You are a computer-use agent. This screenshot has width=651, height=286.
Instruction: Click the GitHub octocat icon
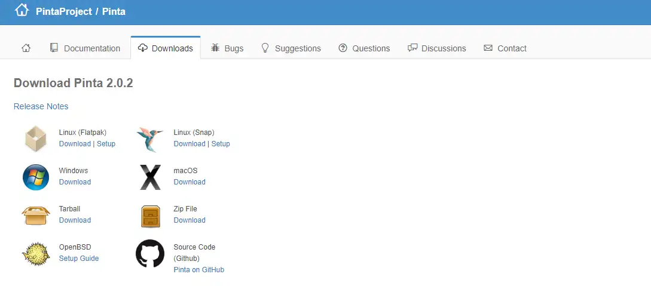[x=150, y=253]
